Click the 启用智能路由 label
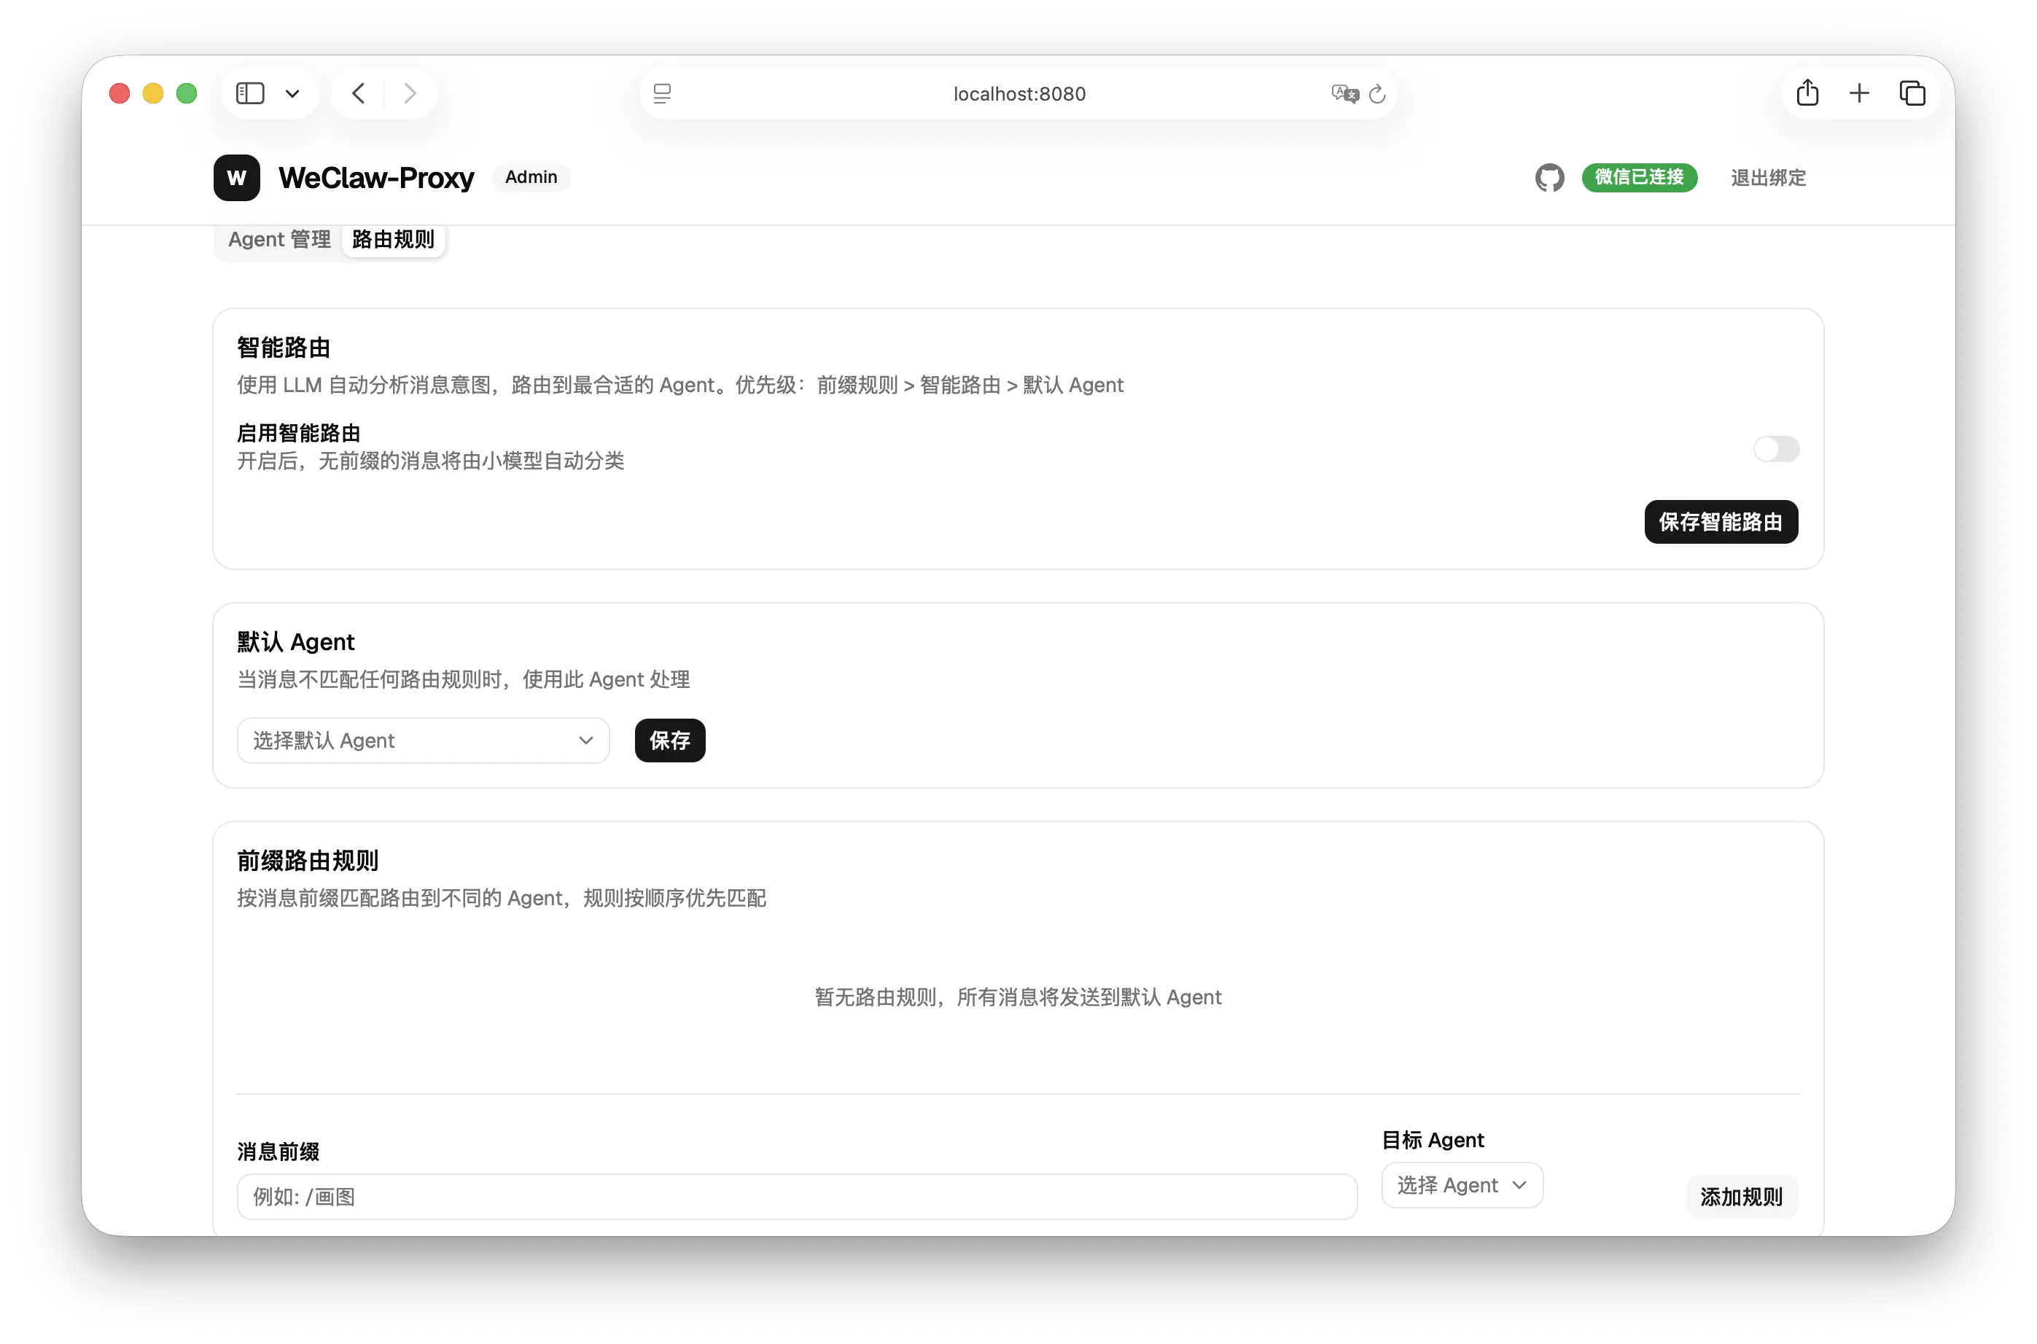Viewport: 2037px width, 1344px height. click(x=298, y=433)
